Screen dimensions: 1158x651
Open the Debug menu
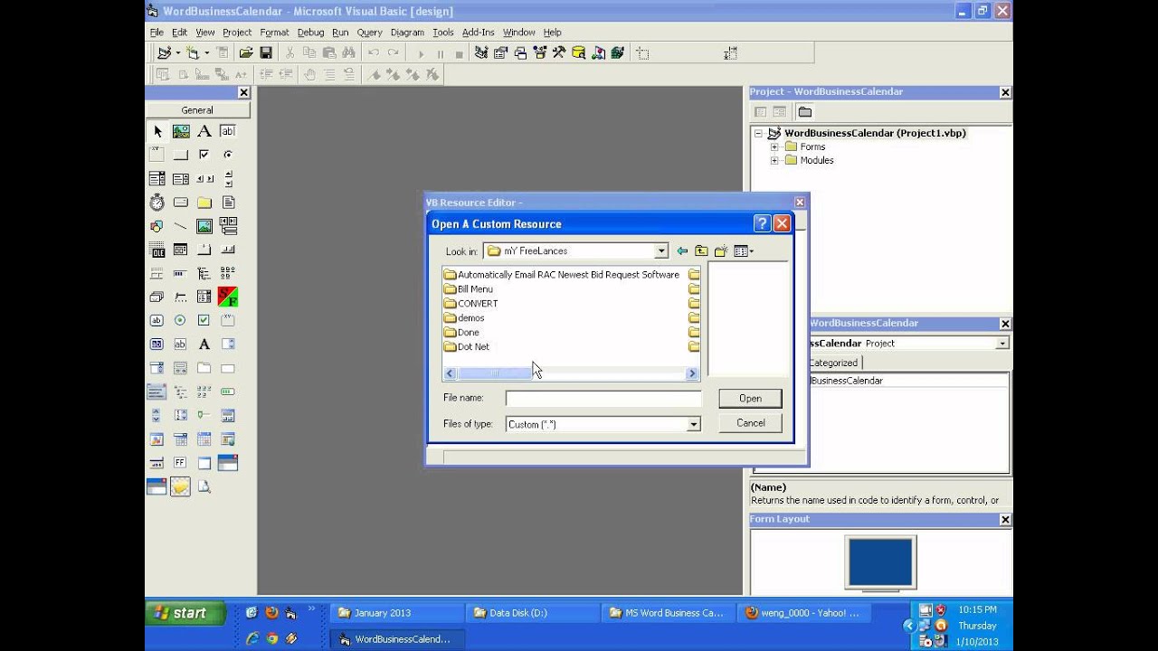click(x=310, y=33)
